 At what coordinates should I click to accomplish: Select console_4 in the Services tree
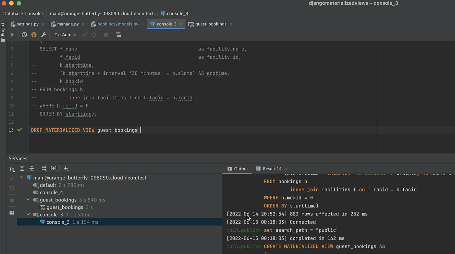tap(51, 192)
